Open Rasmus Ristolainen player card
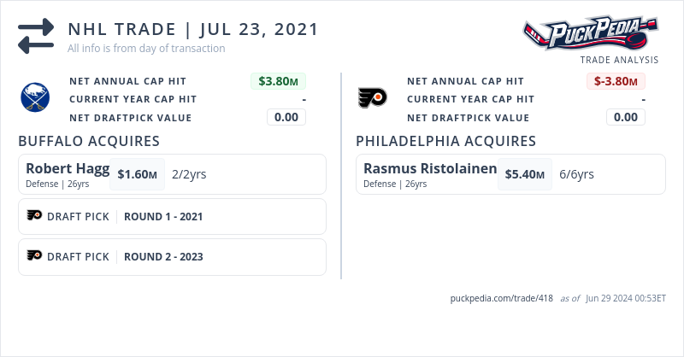This screenshot has width=684, height=357. coord(429,168)
